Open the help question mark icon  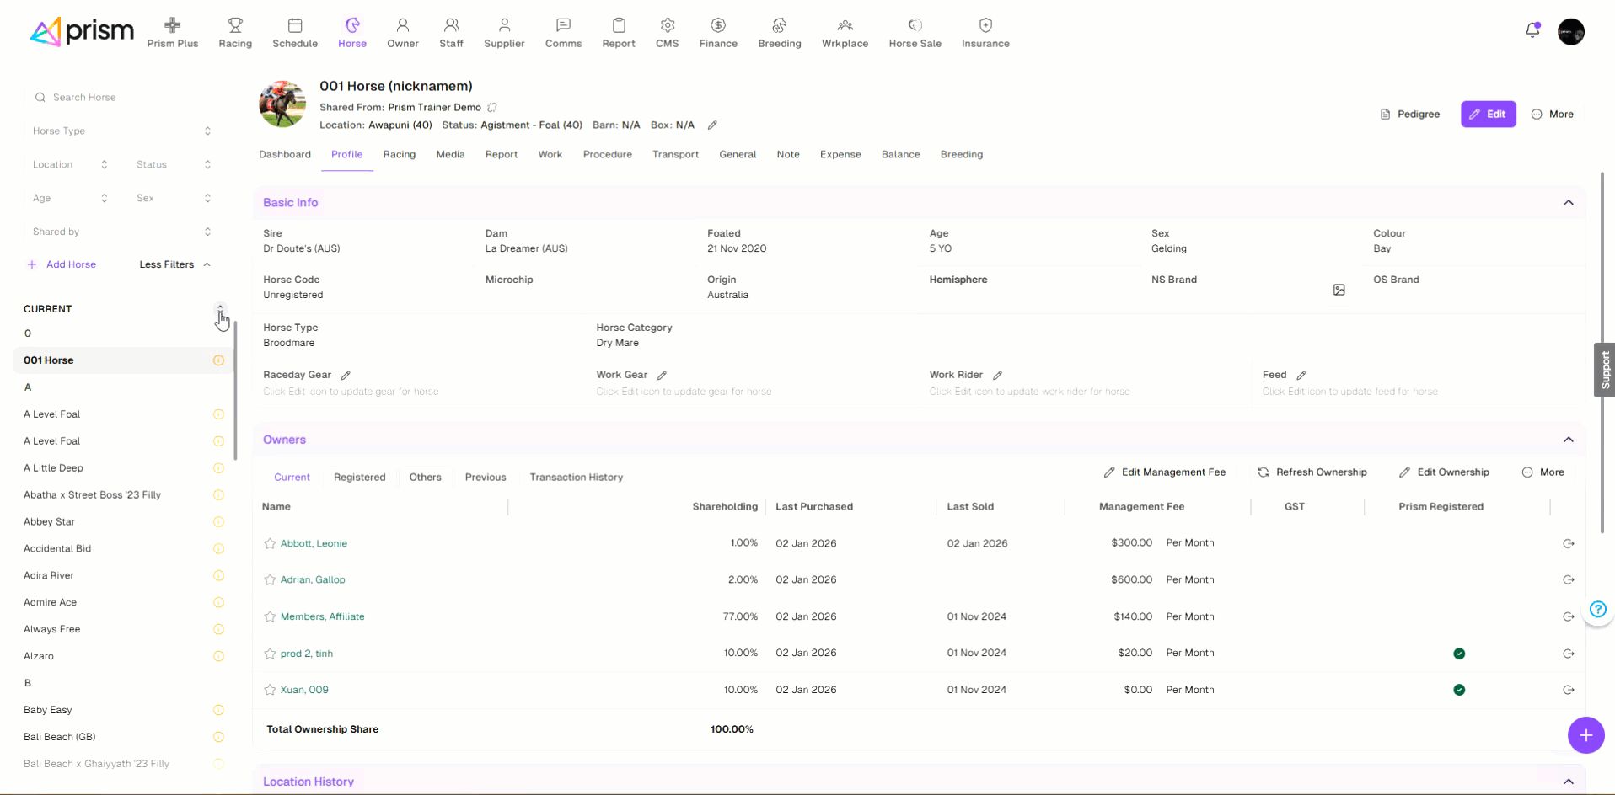click(1598, 610)
